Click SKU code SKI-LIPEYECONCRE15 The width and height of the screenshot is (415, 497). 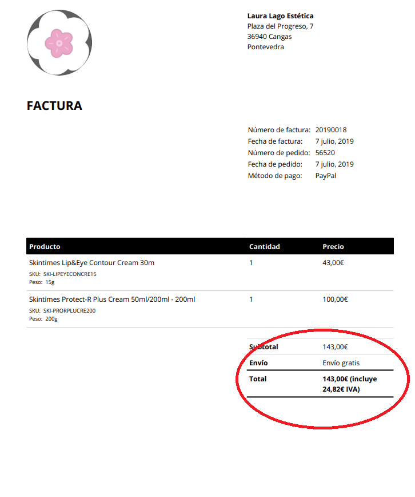pyautogui.click(x=70, y=274)
